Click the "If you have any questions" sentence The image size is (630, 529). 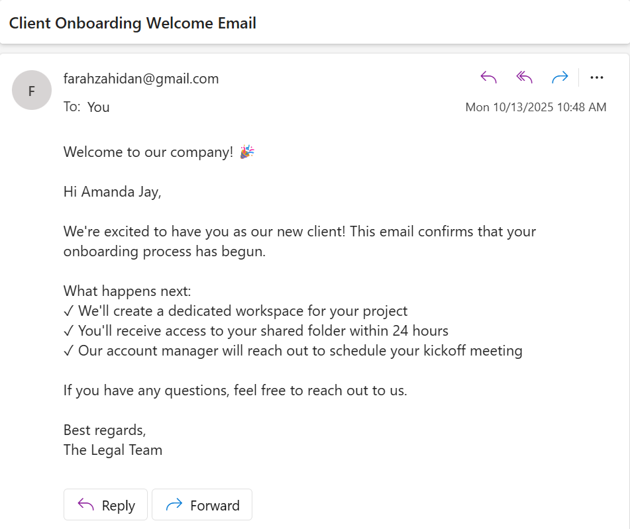235,391
